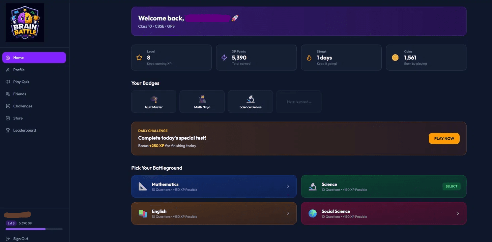This screenshot has width=492, height=242.
Task: Click the Sign Out arrow icon
Action: [x=8, y=239]
